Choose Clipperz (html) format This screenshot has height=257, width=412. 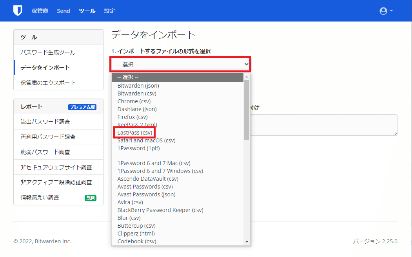point(178,234)
